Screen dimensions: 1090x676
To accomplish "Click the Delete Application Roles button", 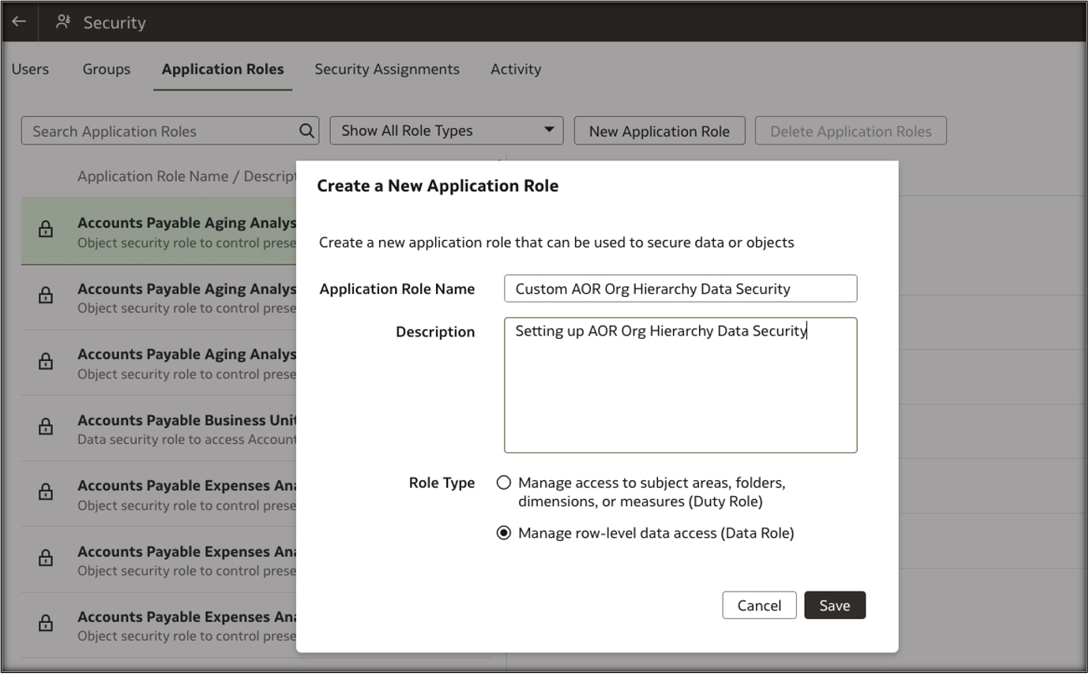I will [x=851, y=131].
